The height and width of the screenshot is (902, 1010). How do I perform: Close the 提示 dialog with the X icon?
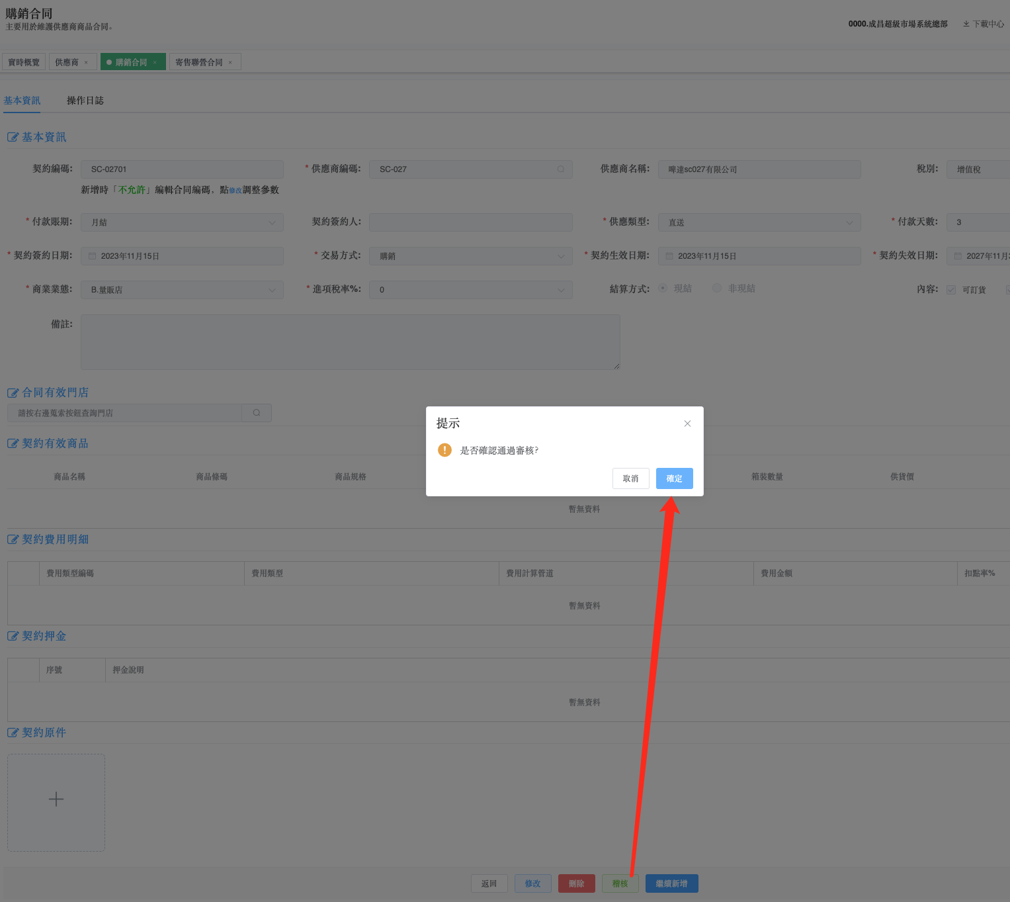coord(687,424)
